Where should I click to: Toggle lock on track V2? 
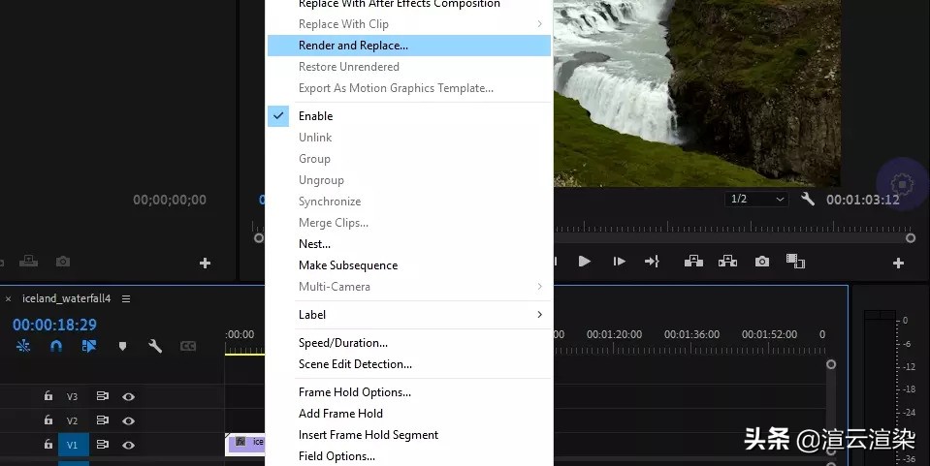[x=48, y=420]
